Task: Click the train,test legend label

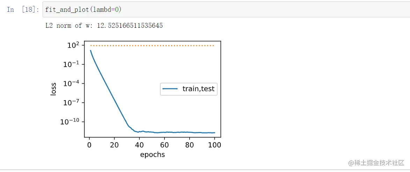Action: click(198, 89)
